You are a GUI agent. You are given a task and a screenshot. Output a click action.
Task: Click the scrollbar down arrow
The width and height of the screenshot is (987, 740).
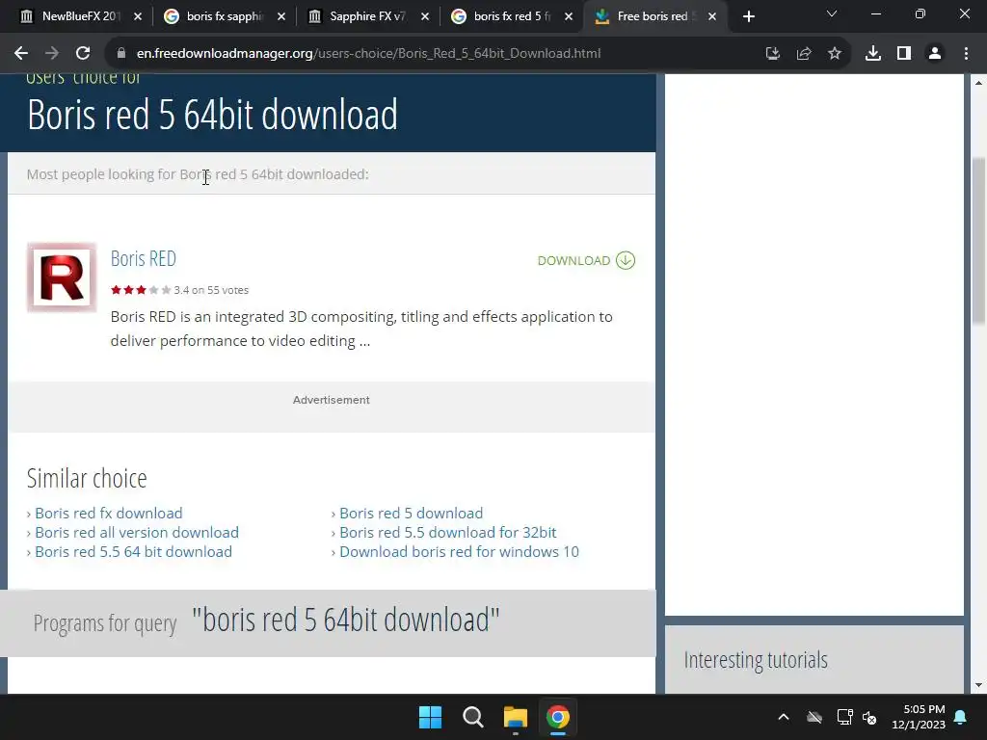pos(979,685)
